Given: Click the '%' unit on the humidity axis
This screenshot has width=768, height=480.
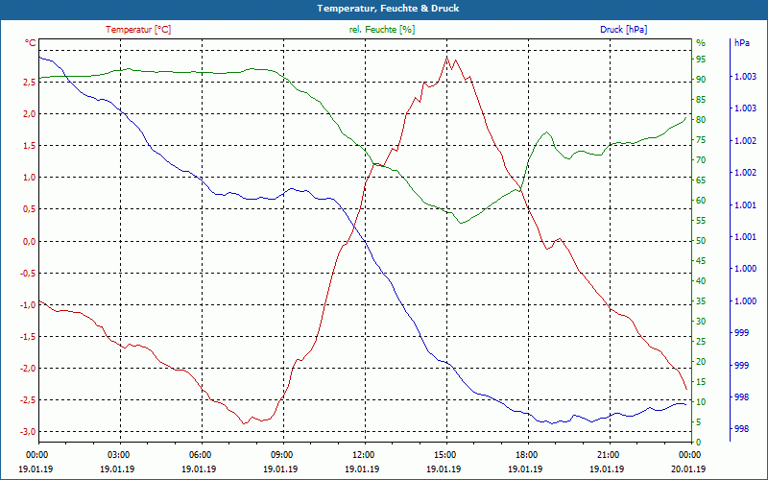Looking at the screenshot, I should pos(701,43).
